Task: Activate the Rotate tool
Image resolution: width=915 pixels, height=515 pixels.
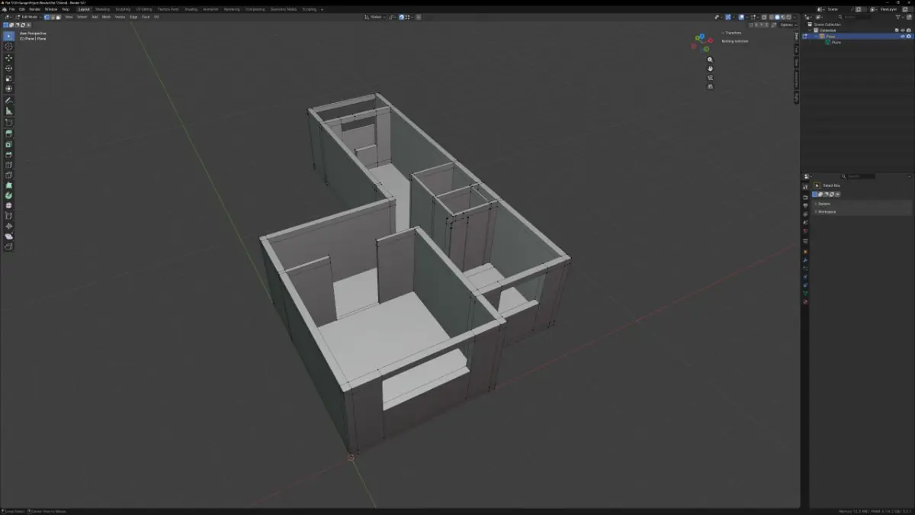Action: pyautogui.click(x=9, y=68)
